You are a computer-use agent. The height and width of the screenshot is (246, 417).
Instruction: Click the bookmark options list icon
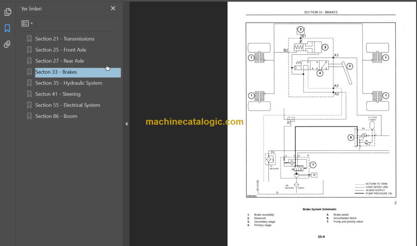[x=25, y=23]
